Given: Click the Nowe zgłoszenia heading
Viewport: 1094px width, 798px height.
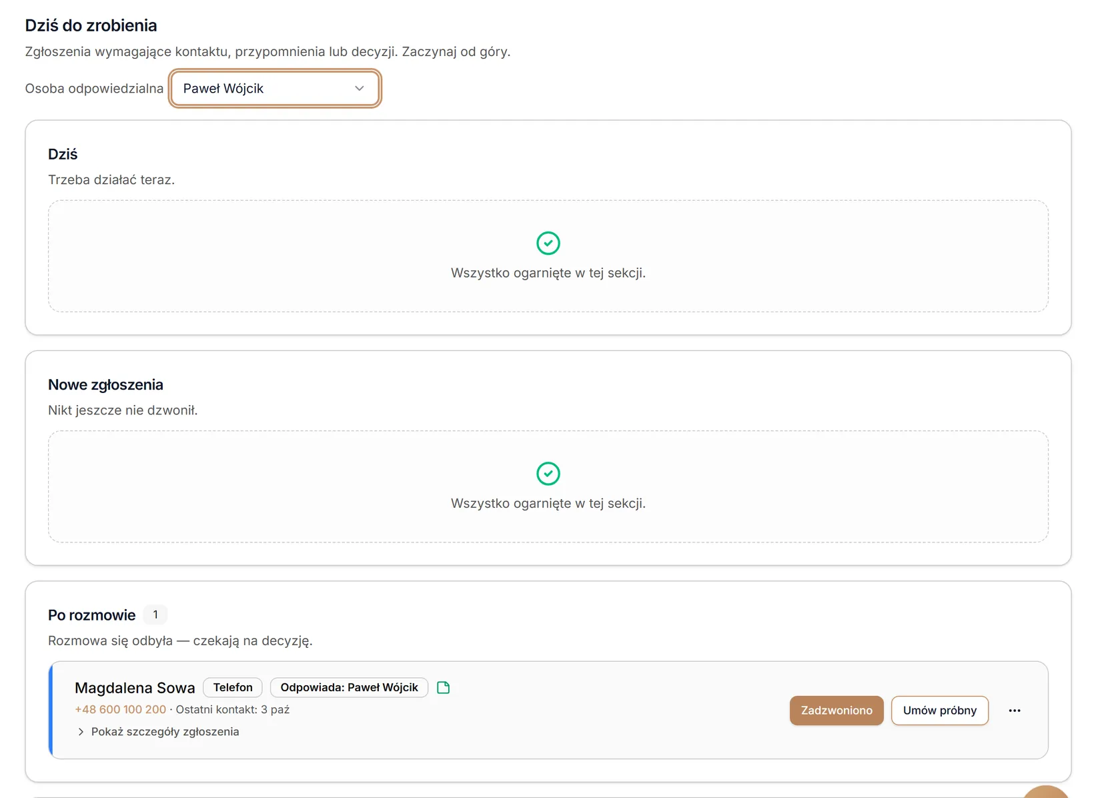Looking at the screenshot, I should [105, 384].
